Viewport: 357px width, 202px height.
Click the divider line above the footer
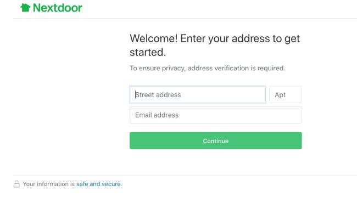[x=185, y=175]
